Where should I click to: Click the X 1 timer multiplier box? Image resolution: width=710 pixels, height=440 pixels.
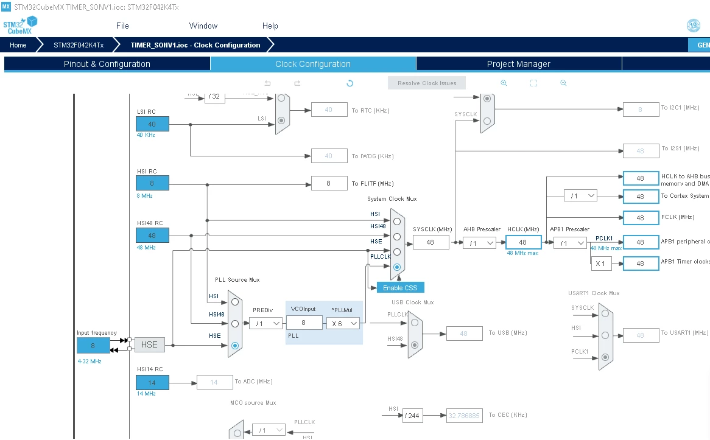click(x=602, y=264)
